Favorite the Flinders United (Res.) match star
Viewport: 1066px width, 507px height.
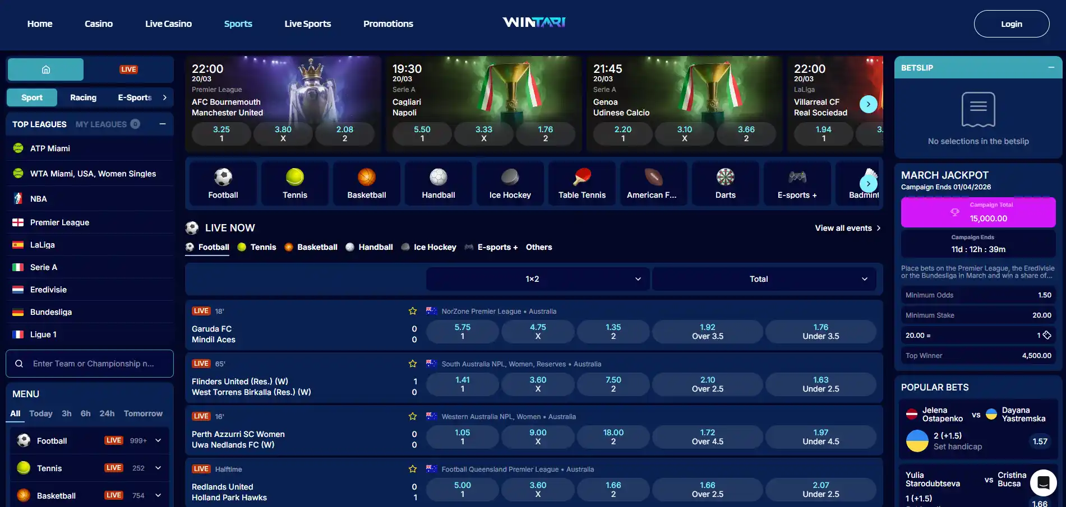(413, 364)
